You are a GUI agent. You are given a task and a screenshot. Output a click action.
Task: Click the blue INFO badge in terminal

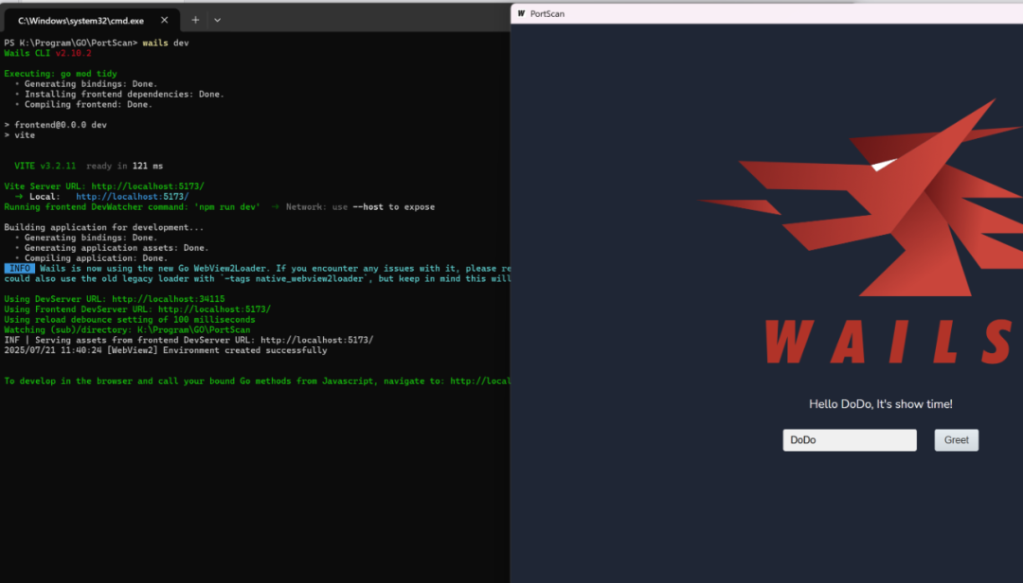tap(20, 268)
